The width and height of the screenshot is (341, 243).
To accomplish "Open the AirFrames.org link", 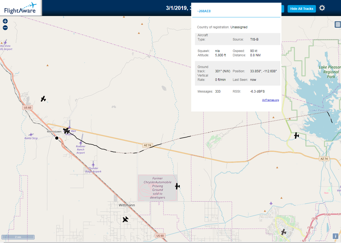I will click(271, 100).
